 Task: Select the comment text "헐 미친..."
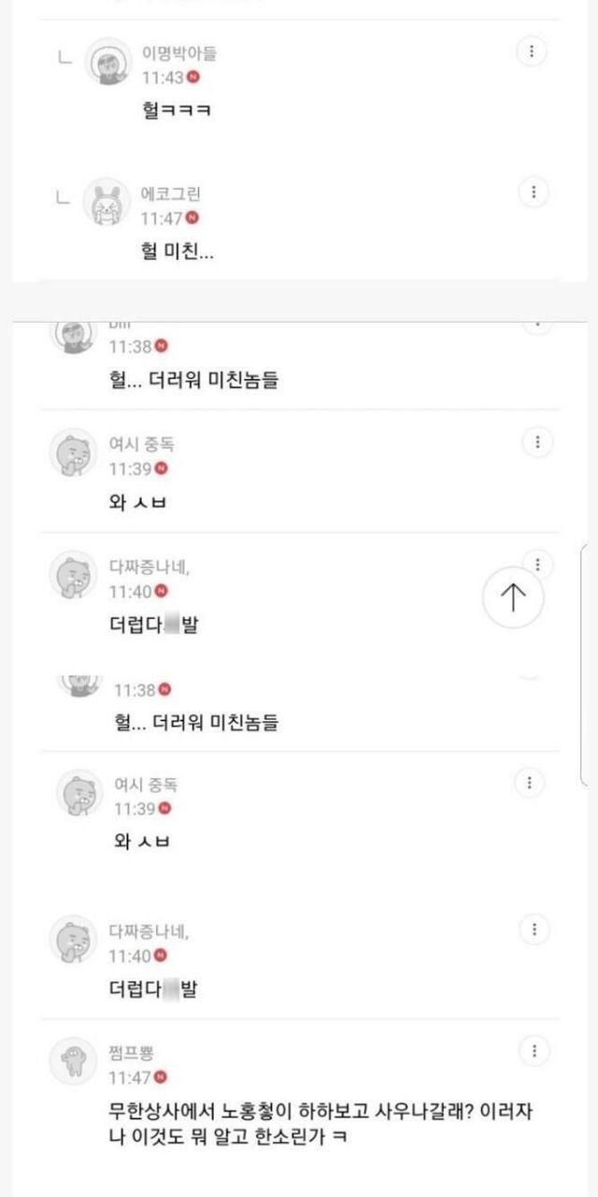tap(178, 251)
